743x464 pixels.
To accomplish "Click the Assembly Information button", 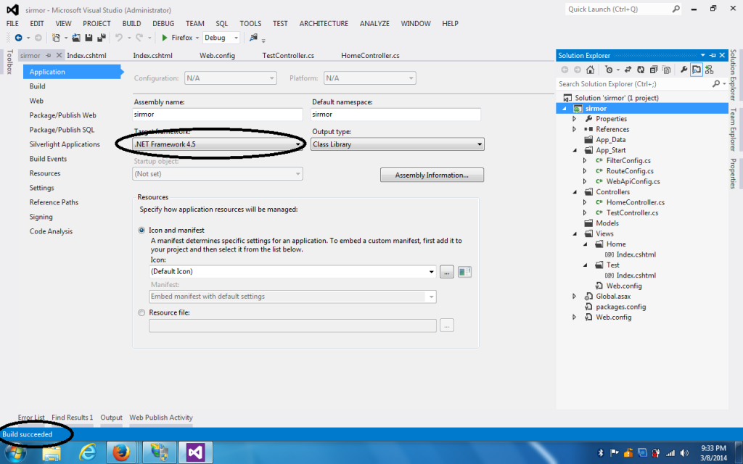I will point(432,175).
